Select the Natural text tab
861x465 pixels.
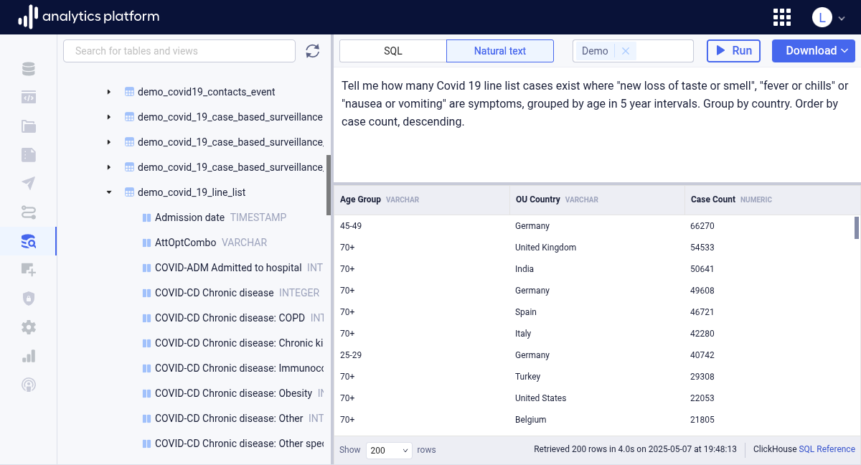point(500,51)
